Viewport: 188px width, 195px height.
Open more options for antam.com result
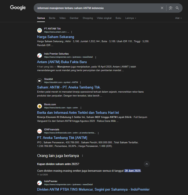click(x=72, y=32)
